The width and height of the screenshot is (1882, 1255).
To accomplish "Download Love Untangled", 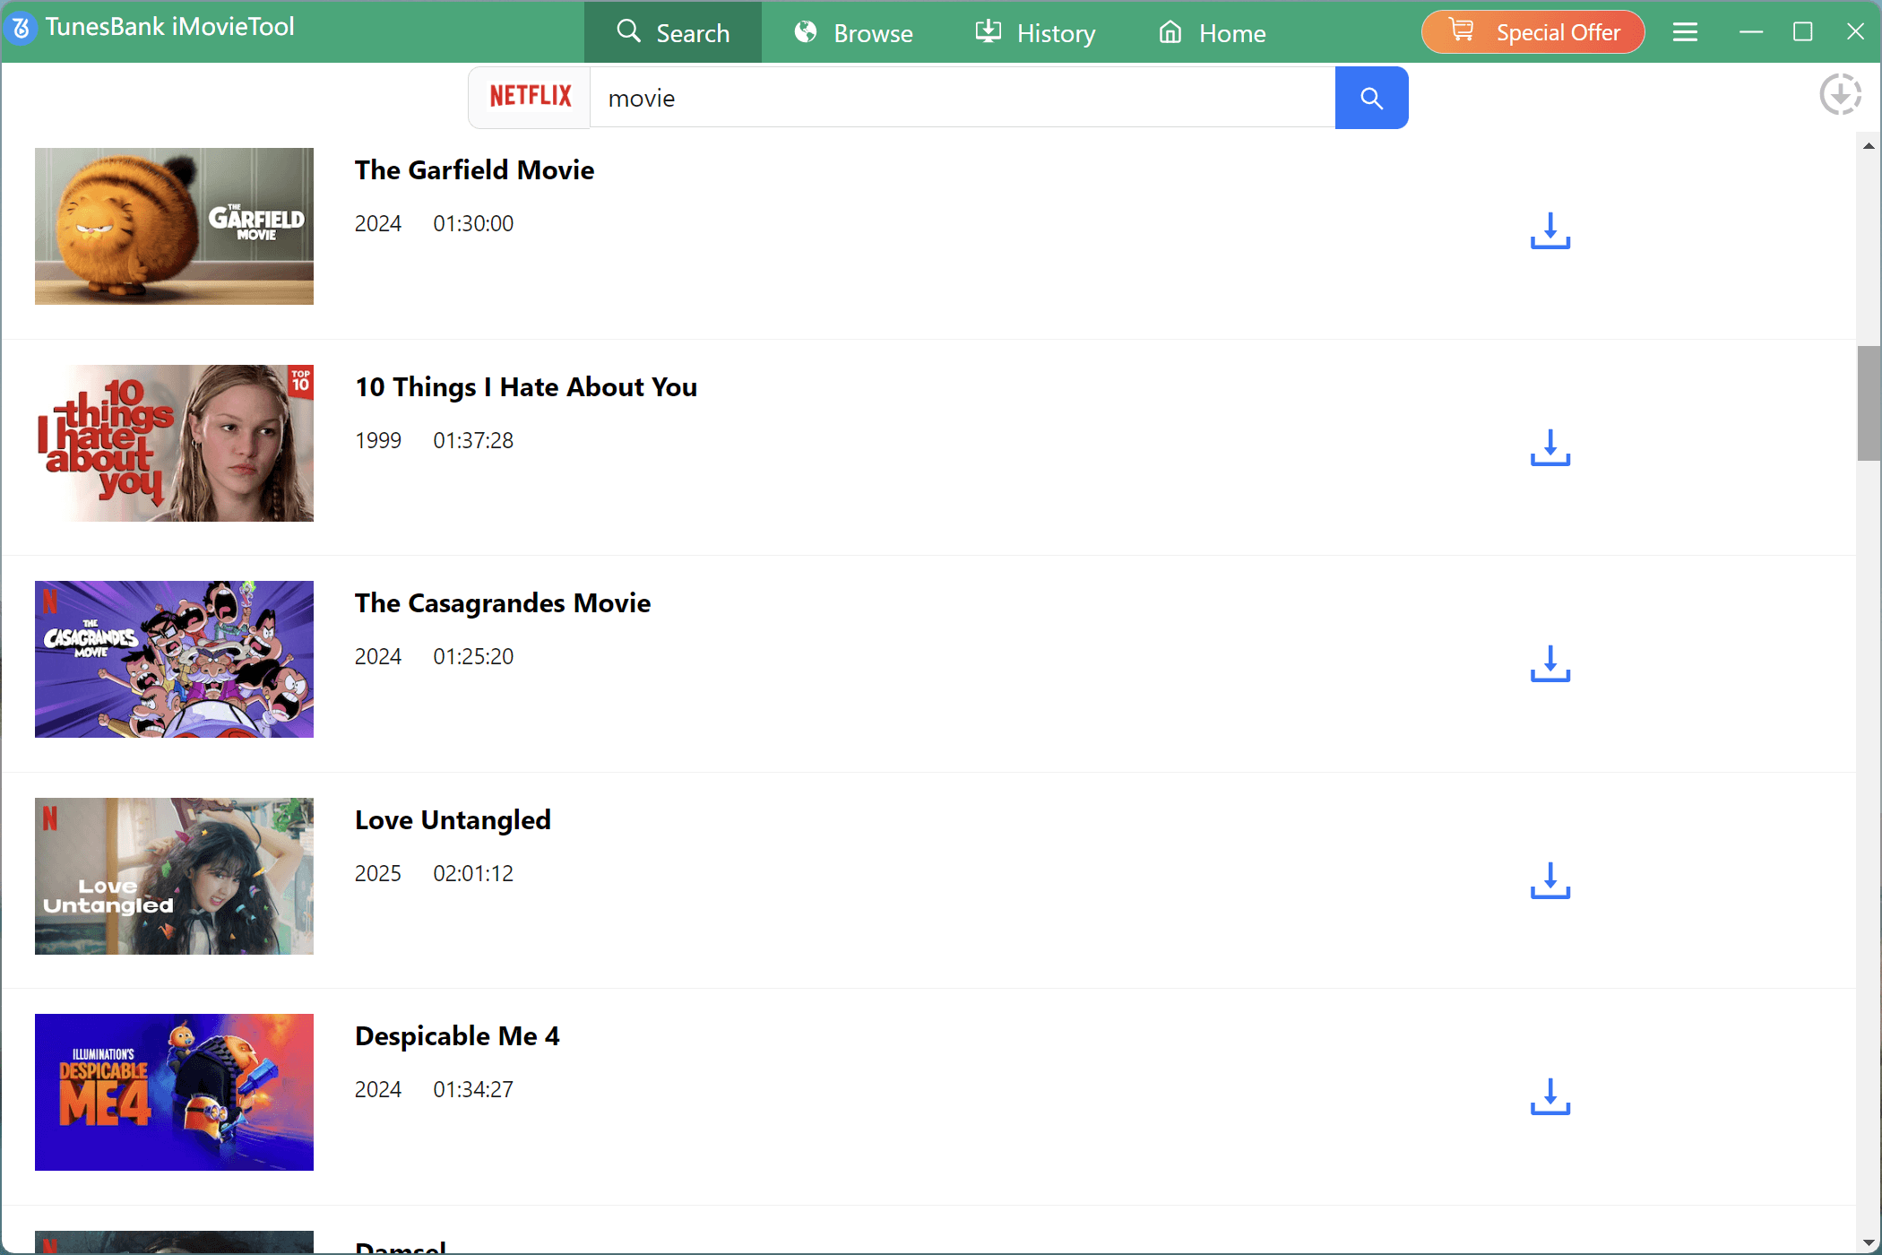I will (1550, 880).
